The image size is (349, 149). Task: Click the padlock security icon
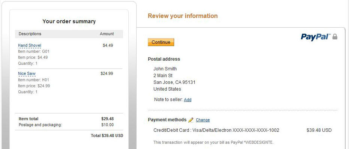click(335, 37)
